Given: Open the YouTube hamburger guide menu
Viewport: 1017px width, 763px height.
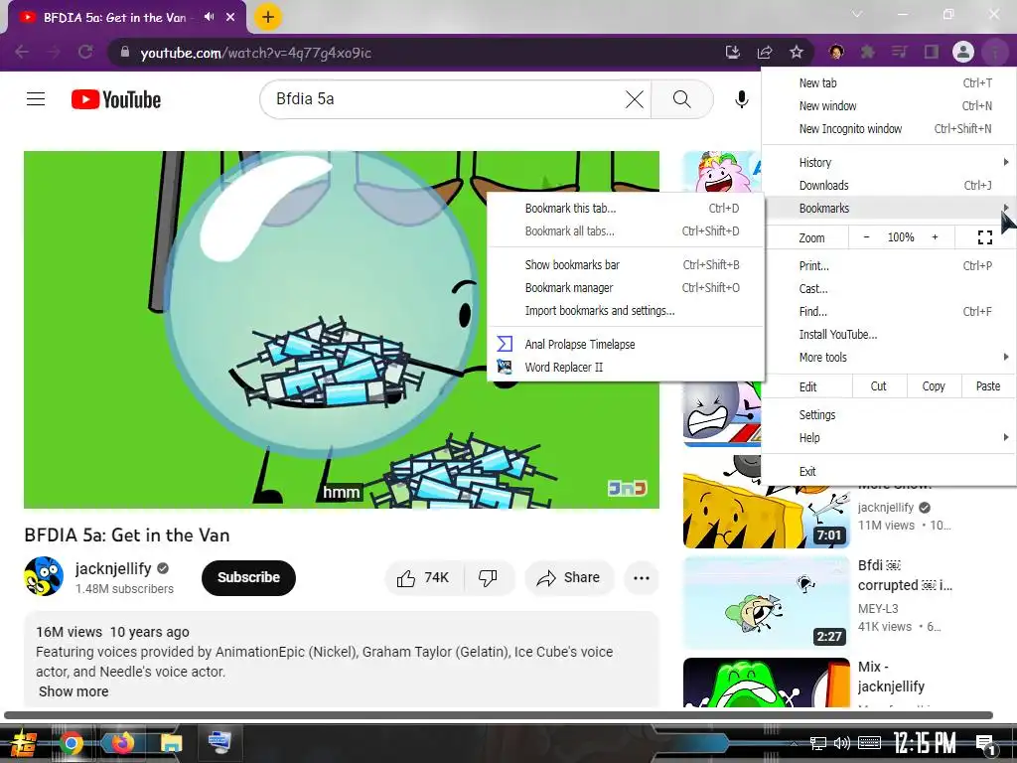Looking at the screenshot, I should click(36, 99).
